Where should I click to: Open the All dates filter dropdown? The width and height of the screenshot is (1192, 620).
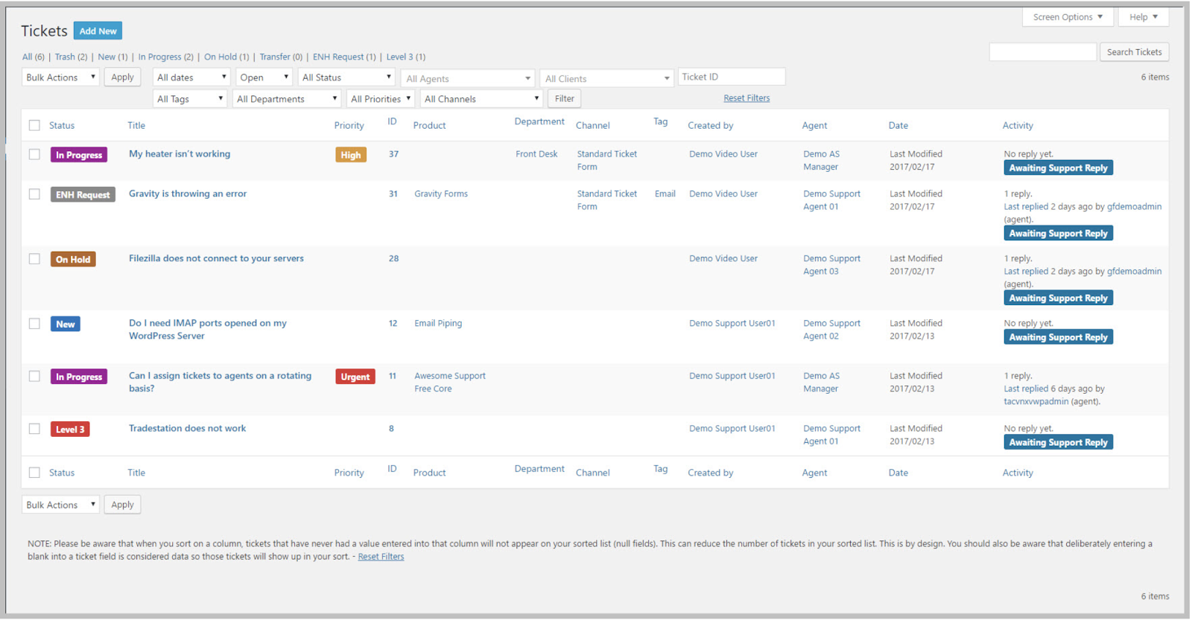191,77
